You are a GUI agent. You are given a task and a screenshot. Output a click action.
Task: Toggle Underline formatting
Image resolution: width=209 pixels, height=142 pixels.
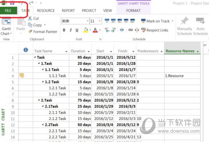point(77,30)
